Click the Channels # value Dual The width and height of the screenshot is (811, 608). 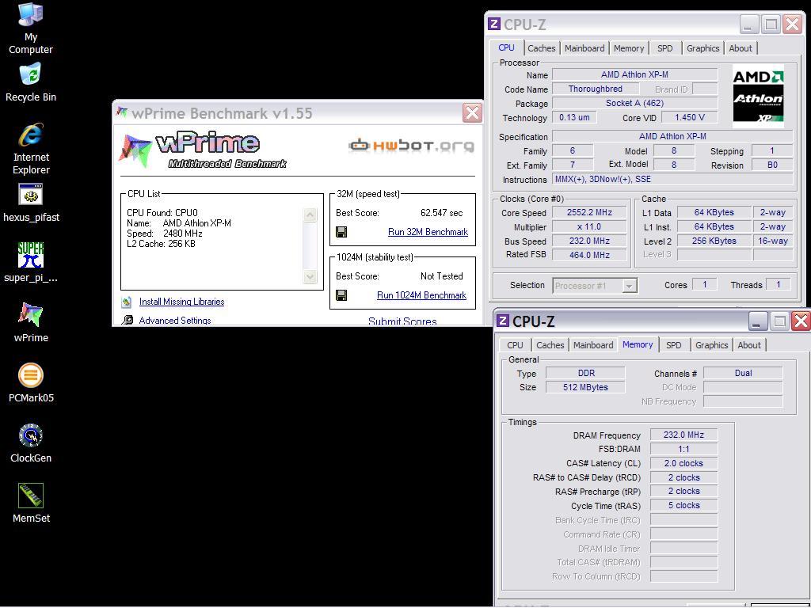point(743,373)
